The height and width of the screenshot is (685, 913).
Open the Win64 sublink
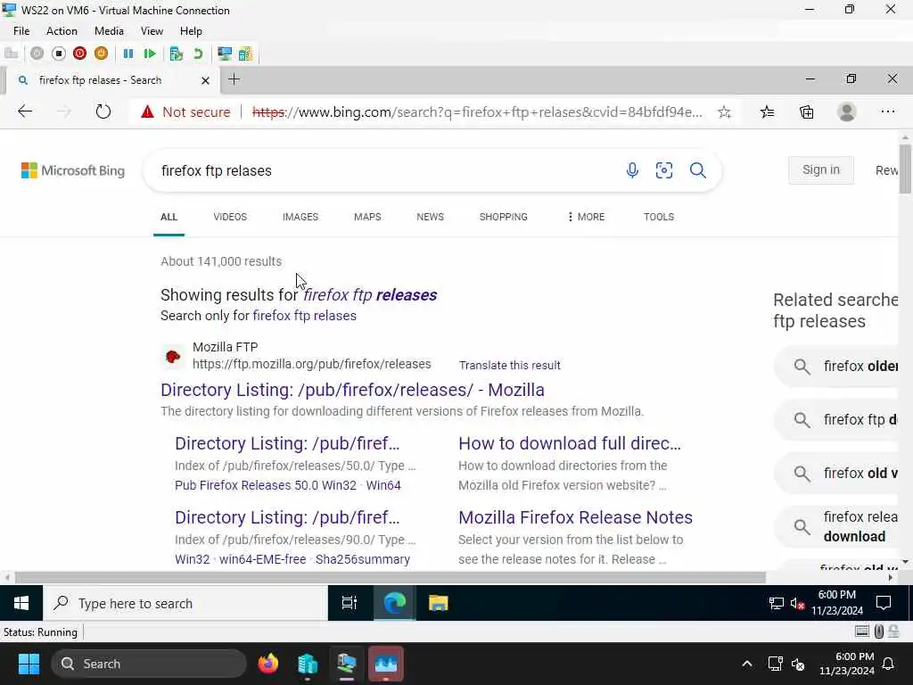[x=383, y=485]
